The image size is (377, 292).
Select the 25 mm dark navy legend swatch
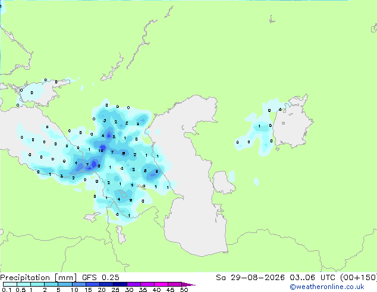(x=120, y=284)
